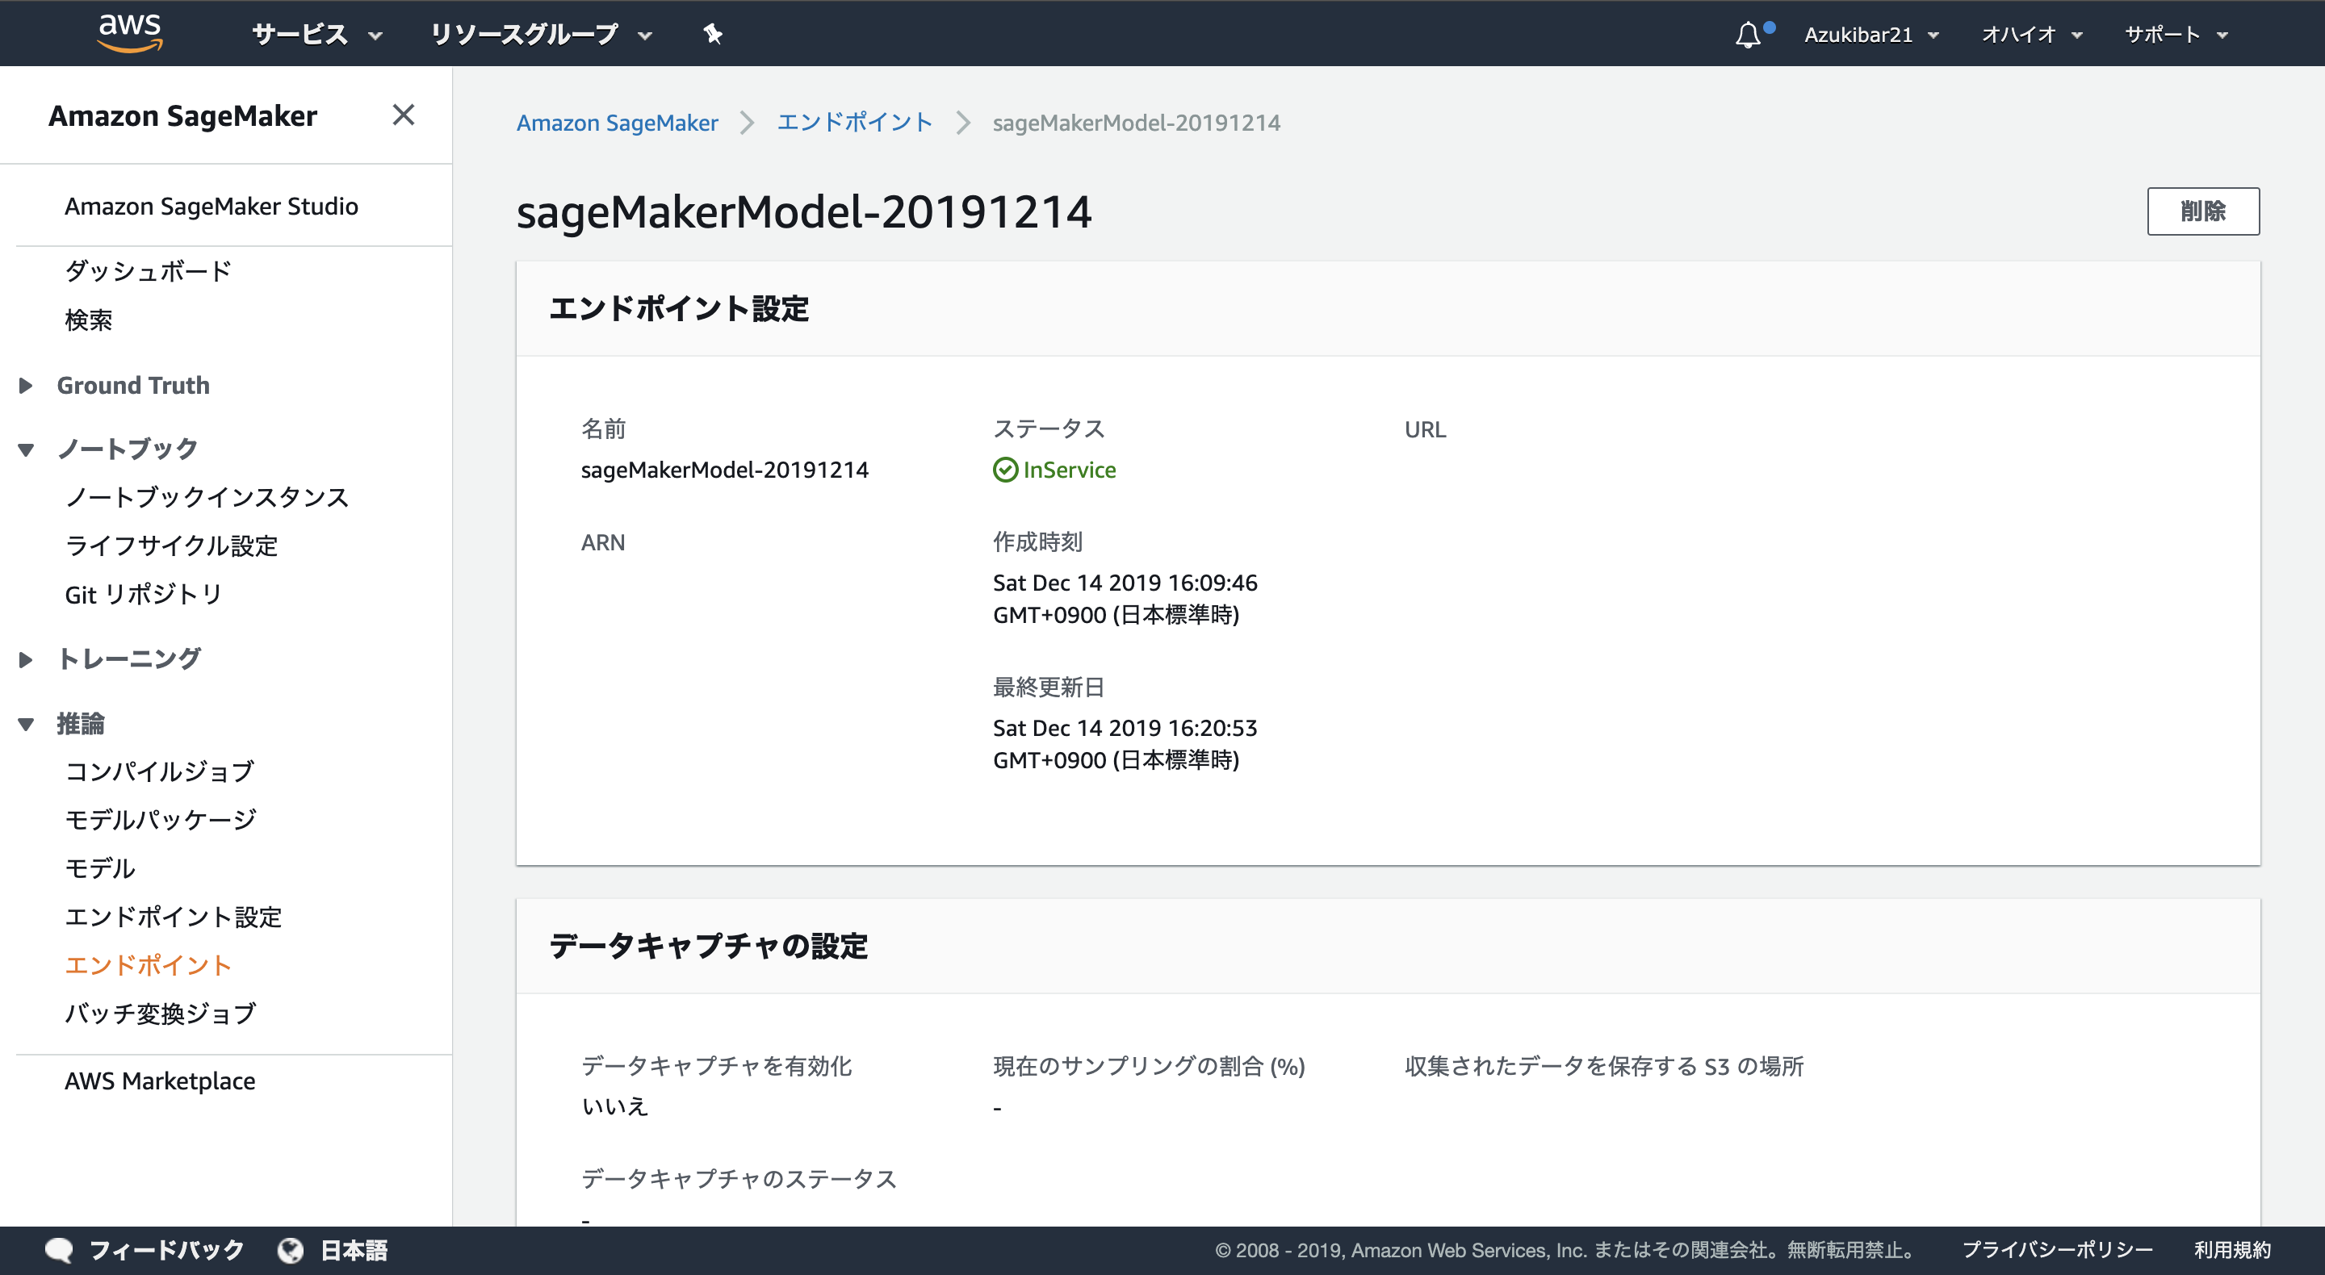Open AWS Marketplace in sidebar
The image size is (2325, 1275).
coord(160,1081)
